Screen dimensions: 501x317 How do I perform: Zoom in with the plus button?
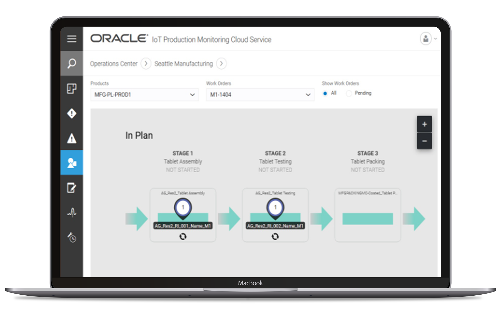click(424, 124)
